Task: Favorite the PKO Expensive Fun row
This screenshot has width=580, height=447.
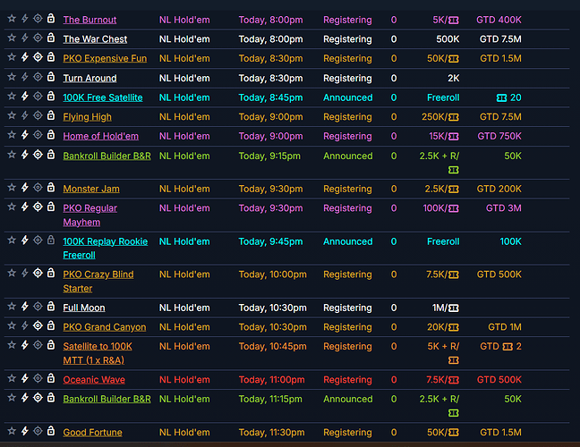Action: coord(12,57)
